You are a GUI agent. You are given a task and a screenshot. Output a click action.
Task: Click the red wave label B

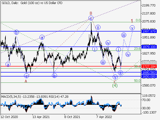tap(91, 13)
